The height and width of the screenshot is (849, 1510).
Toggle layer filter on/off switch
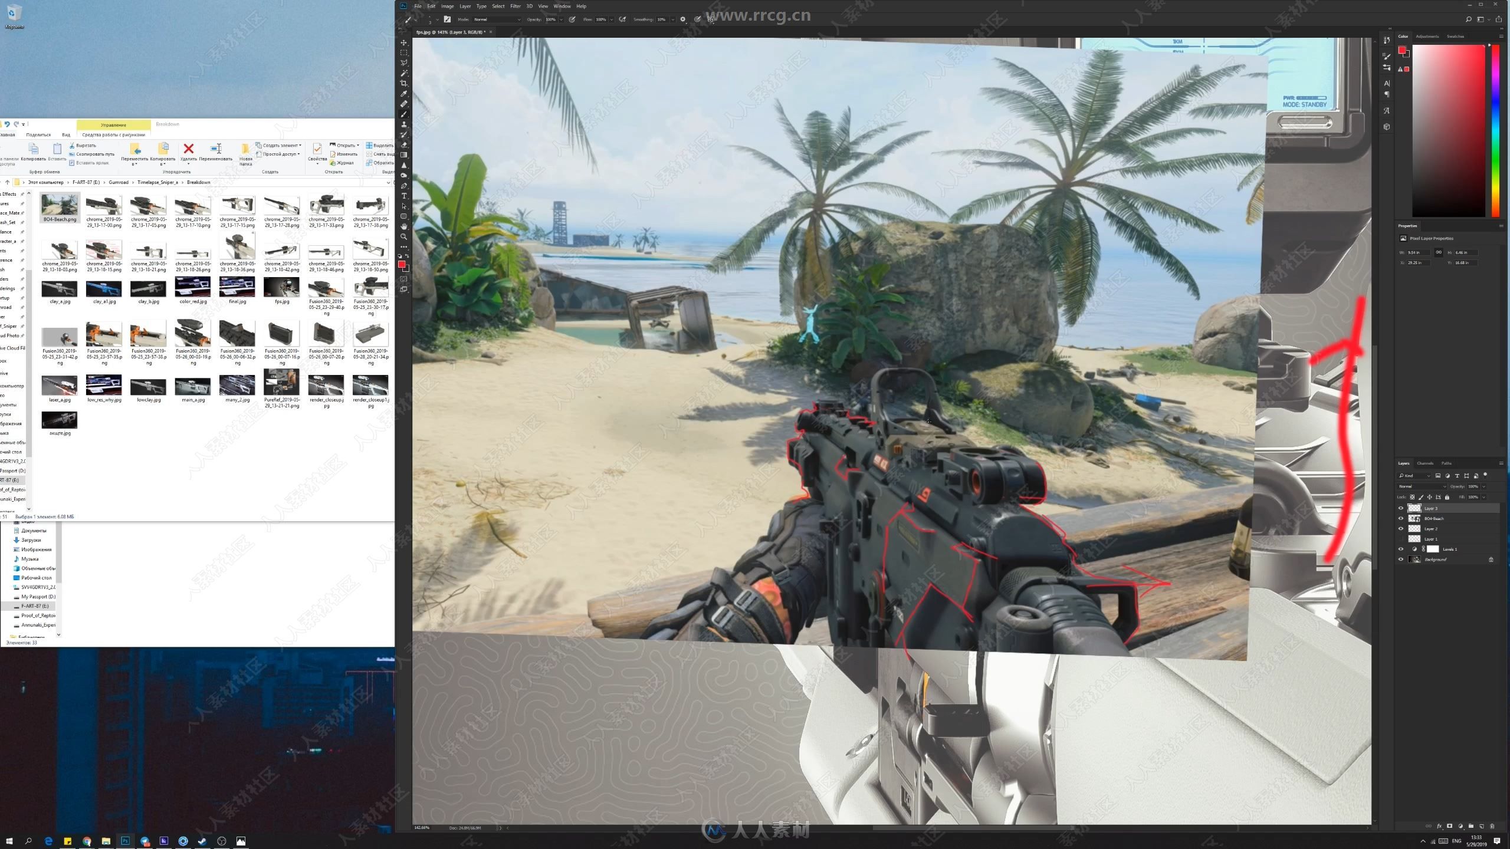tap(1485, 475)
